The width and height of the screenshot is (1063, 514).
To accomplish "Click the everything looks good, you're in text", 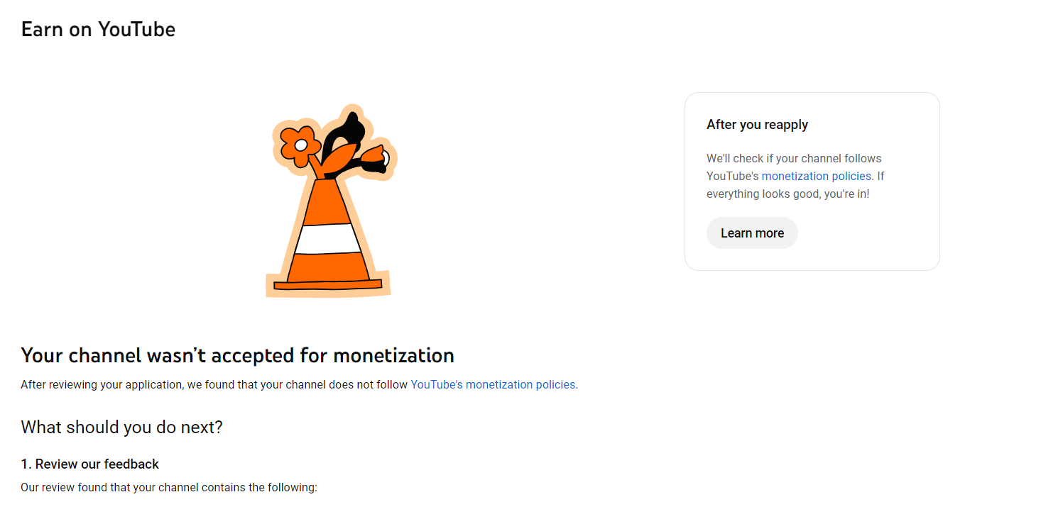I will pyautogui.click(x=787, y=194).
